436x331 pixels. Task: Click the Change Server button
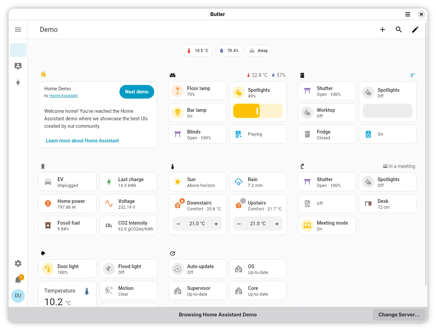tap(399, 315)
